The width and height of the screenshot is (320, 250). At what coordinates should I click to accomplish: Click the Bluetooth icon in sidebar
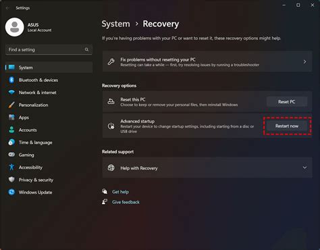pos(11,80)
